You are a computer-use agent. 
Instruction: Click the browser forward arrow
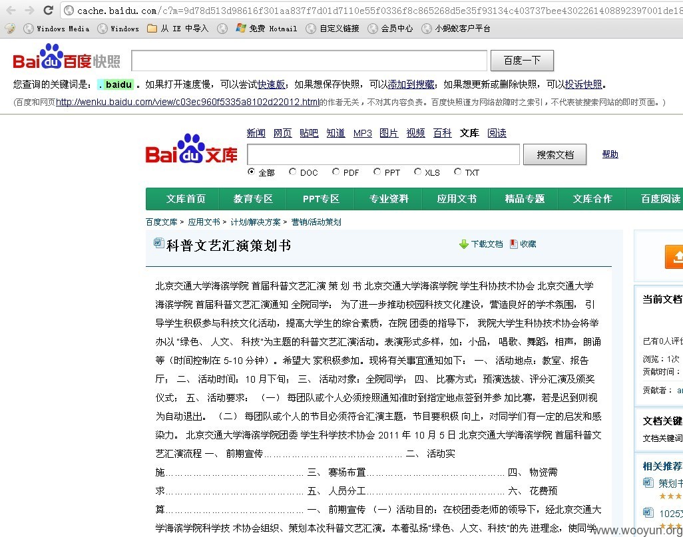29,10
